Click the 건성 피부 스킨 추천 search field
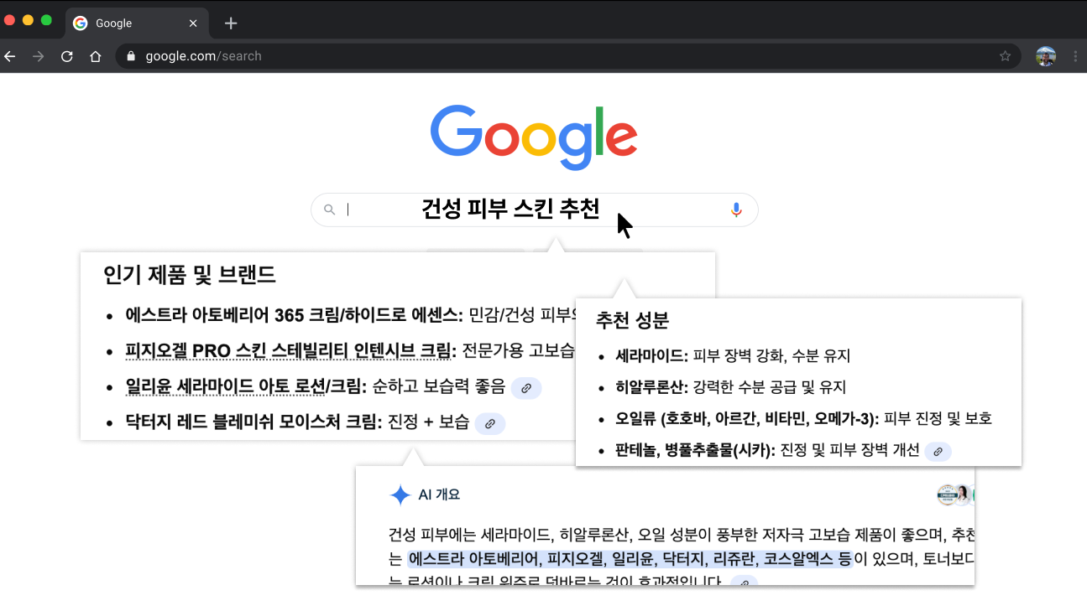This screenshot has width=1087, height=611. coord(510,210)
